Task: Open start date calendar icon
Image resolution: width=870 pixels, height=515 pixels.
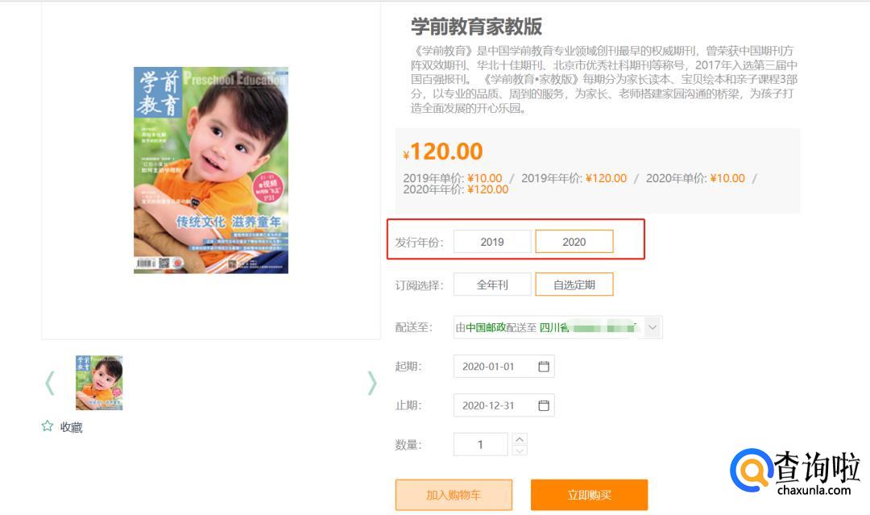Action: (544, 367)
